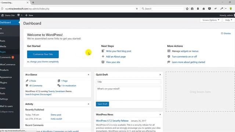Collapse the WordPress News widget
235x132 pixels.
coord(160,114)
